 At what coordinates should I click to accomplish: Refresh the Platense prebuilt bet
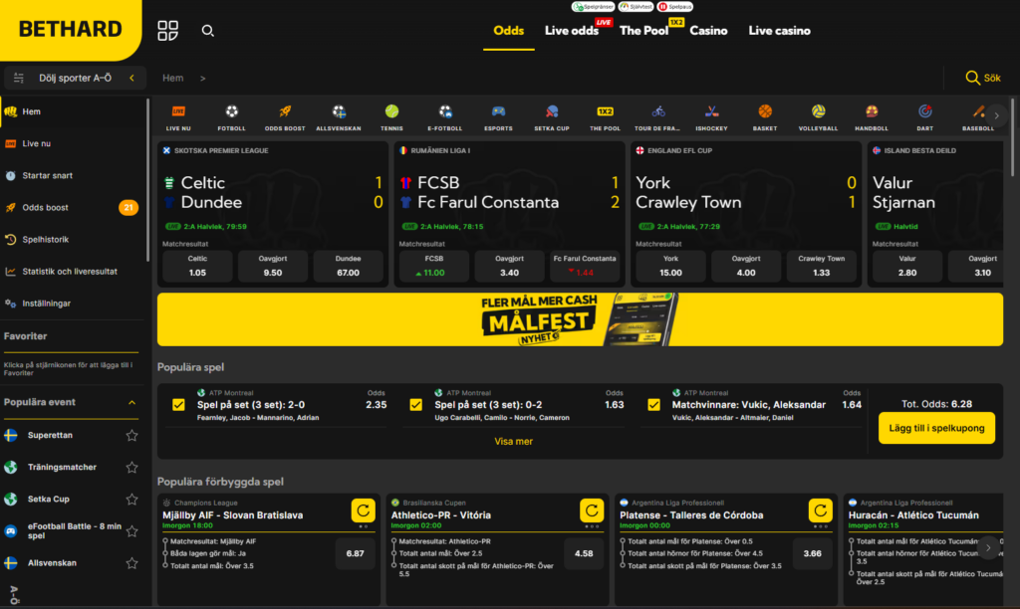pyautogui.click(x=821, y=510)
